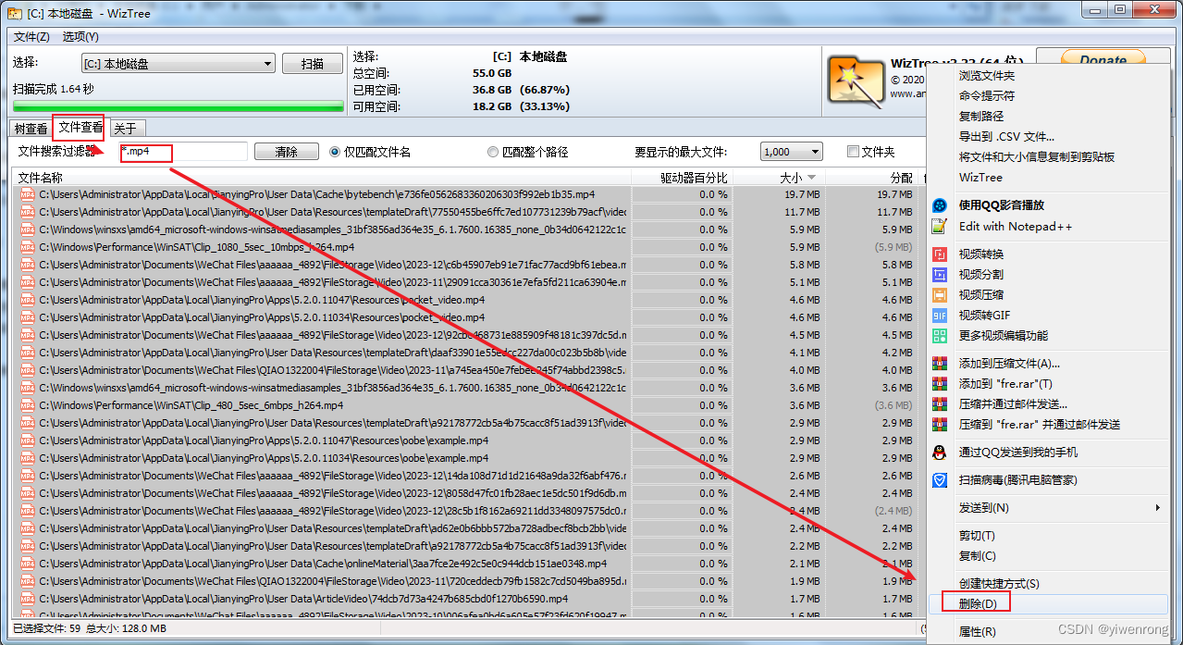Screen dimensions: 1183x645
Task: Click the 更多视频编辑功能 icon
Action: [x=940, y=336]
